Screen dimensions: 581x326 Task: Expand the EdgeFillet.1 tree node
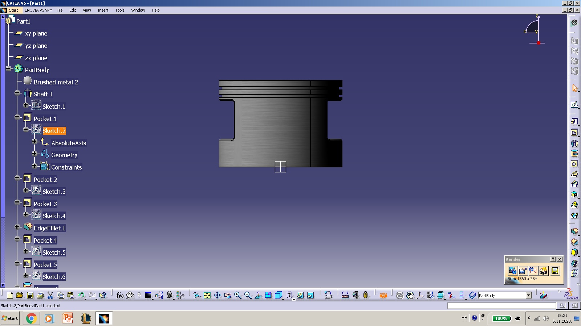tap(17, 227)
